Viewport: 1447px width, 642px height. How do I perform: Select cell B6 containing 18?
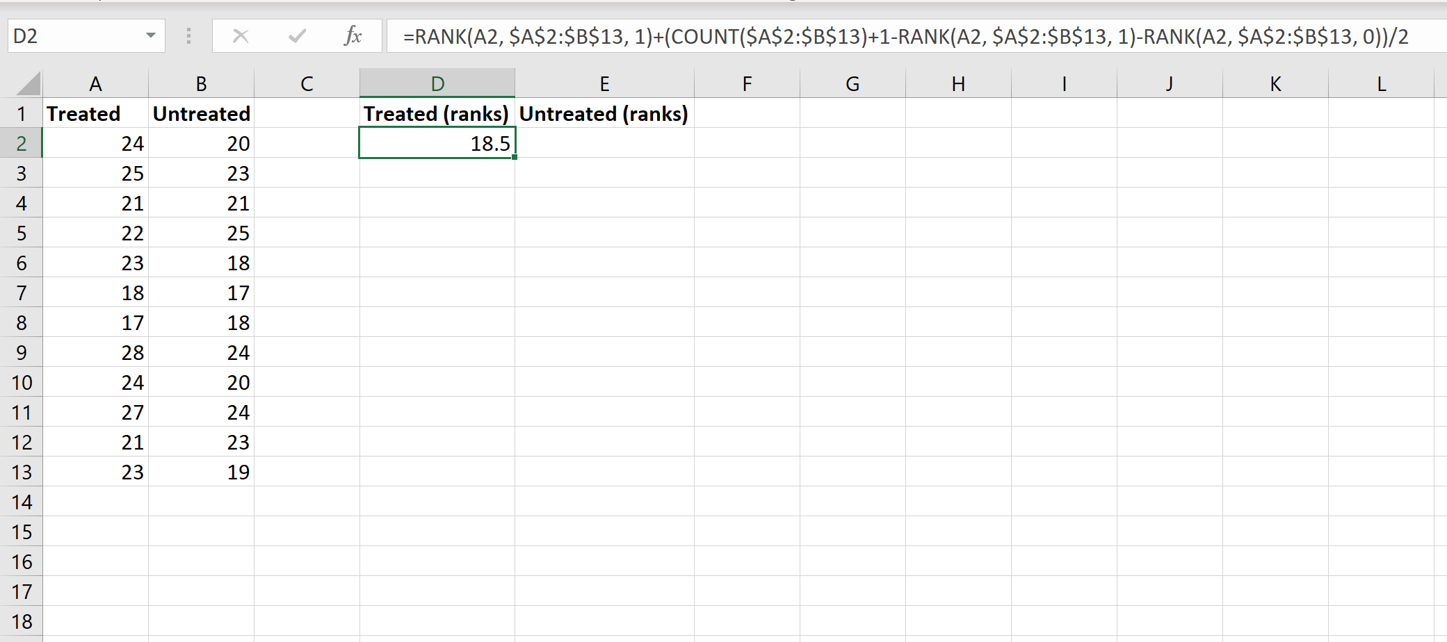(x=201, y=263)
